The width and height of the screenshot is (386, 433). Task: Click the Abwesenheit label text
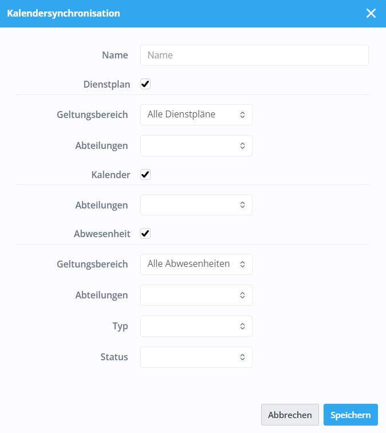pyautogui.click(x=102, y=234)
